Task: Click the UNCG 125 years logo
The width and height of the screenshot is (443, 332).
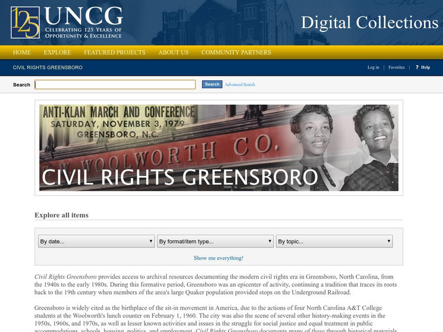Action: click(x=66, y=23)
